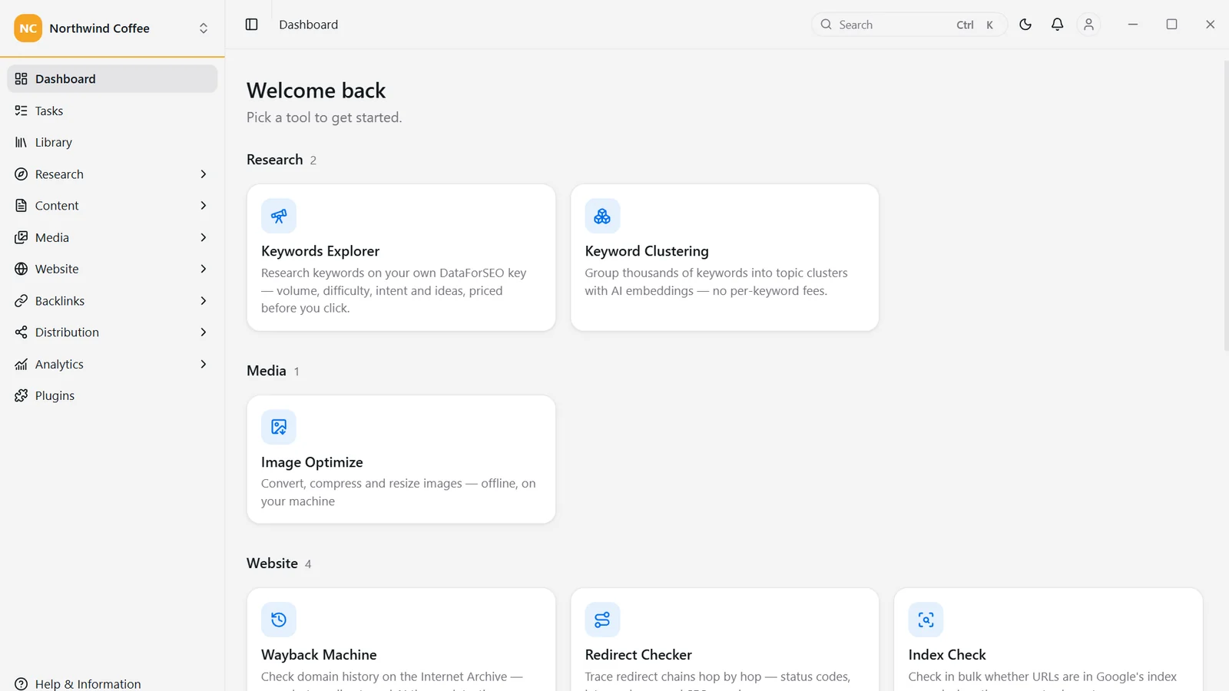Open the Wayback Machine tool card
The width and height of the screenshot is (1229, 691).
(401, 640)
